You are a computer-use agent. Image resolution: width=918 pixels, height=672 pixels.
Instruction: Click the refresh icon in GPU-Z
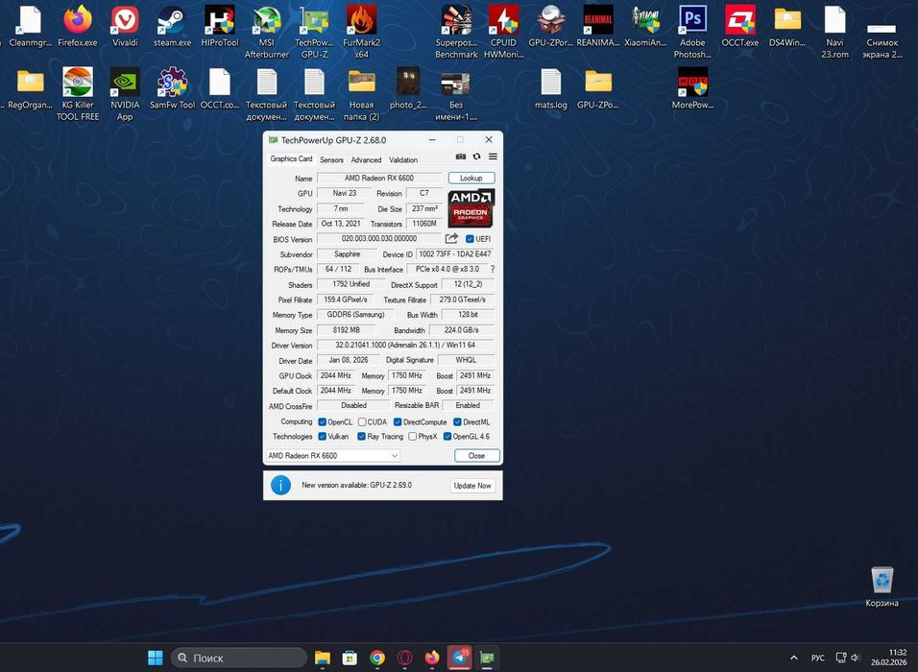pos(476,156)
